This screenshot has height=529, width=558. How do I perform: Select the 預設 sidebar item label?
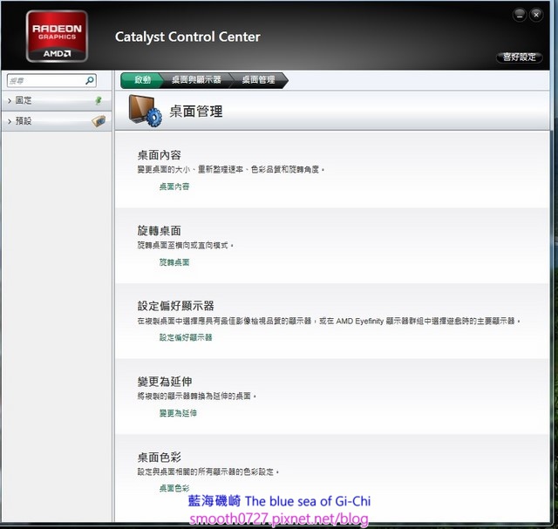tap(24, 121)
